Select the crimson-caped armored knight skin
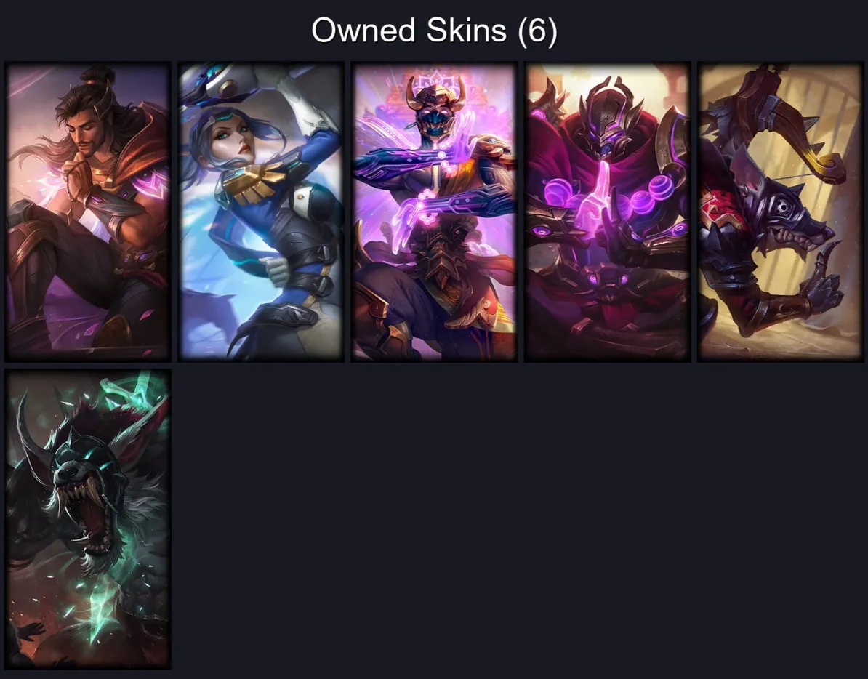The width and height of the screenshot is (868, 679). coord(608,212)
